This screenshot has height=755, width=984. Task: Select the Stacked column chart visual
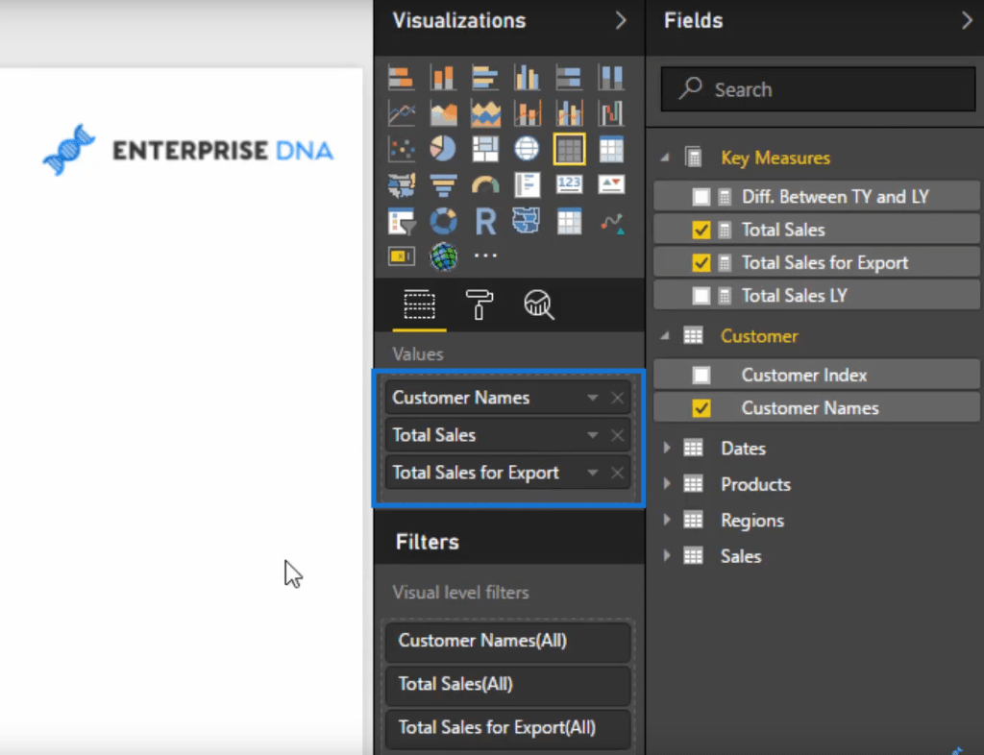[x=443, y=79]
